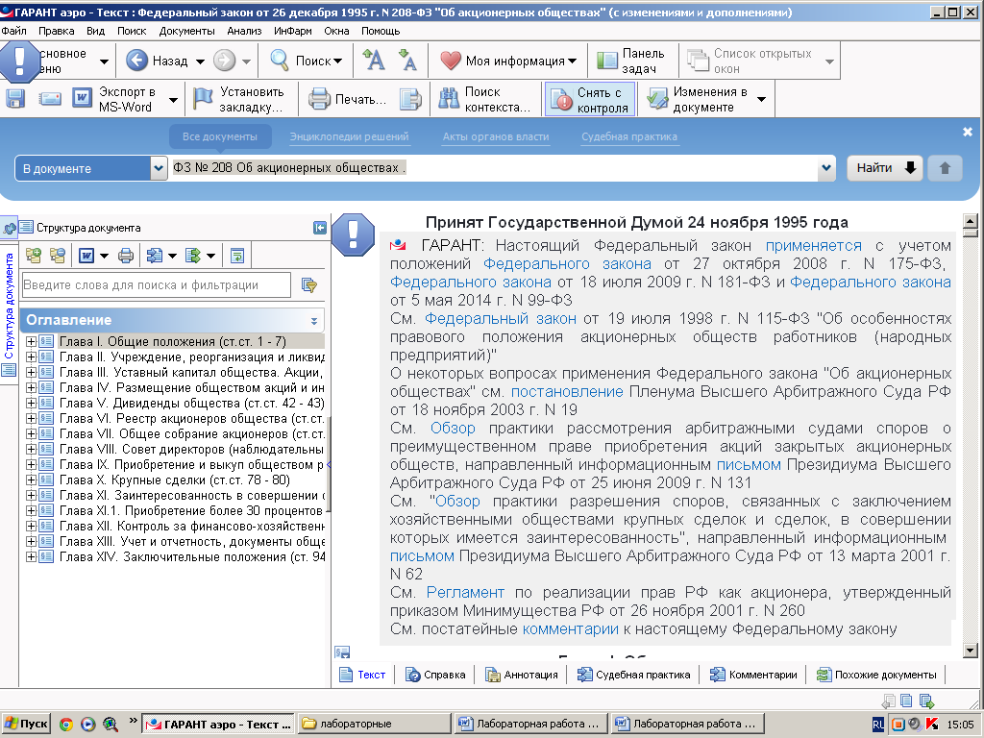Open the лабораторные folder in taskbar

pyautogui.click(x=375, y=725)
